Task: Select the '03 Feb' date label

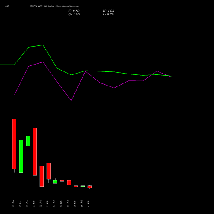Action: tap(48, 204)
